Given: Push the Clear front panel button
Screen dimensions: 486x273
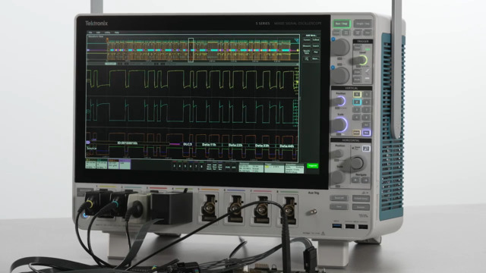Looking at the screenshot, I should [368, 33].
